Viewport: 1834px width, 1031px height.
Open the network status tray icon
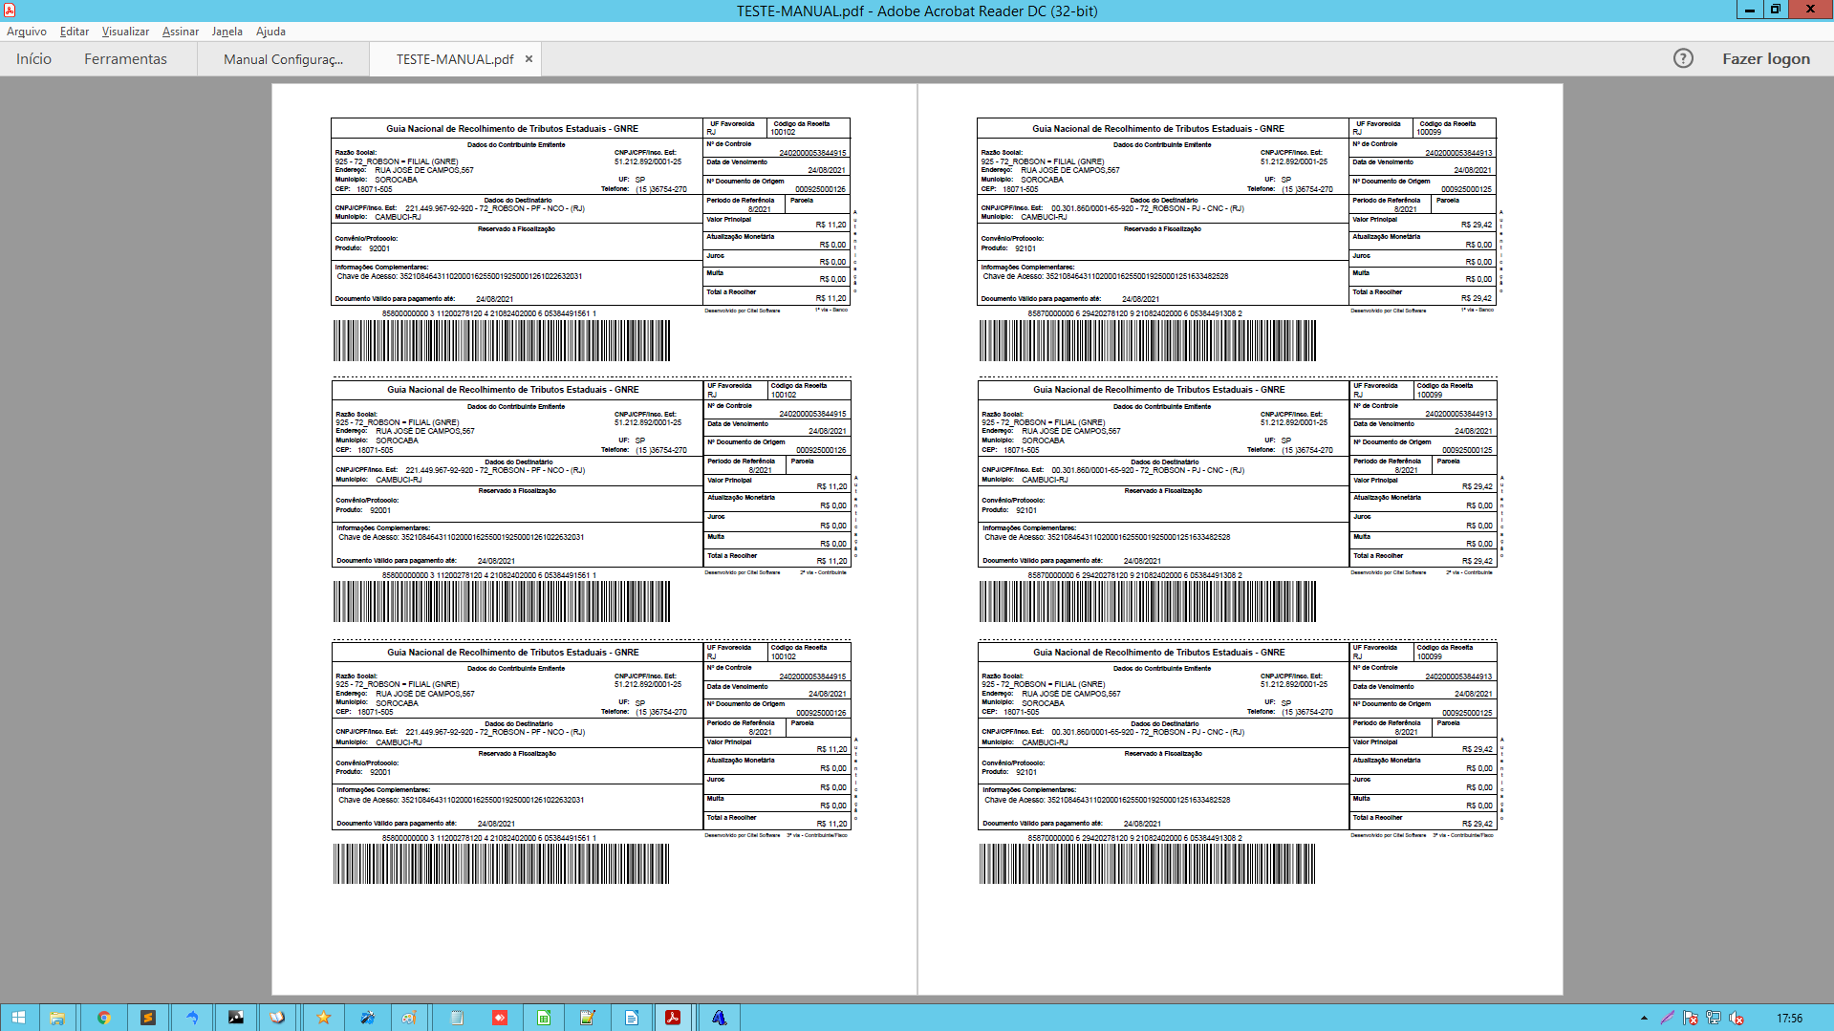tap(1714, 1018)
